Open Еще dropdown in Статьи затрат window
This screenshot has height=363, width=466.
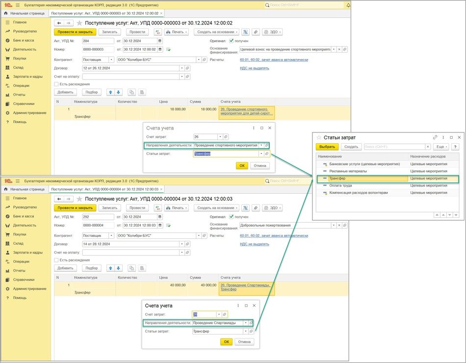pyautogui.click(x=441, y=147)
